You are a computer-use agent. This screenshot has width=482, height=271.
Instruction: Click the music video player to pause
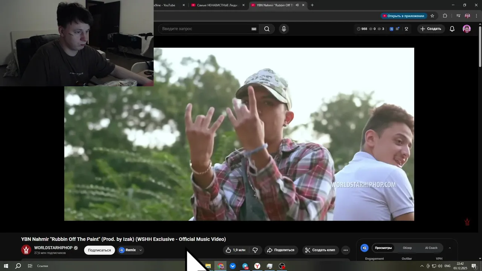pos(239,134)
